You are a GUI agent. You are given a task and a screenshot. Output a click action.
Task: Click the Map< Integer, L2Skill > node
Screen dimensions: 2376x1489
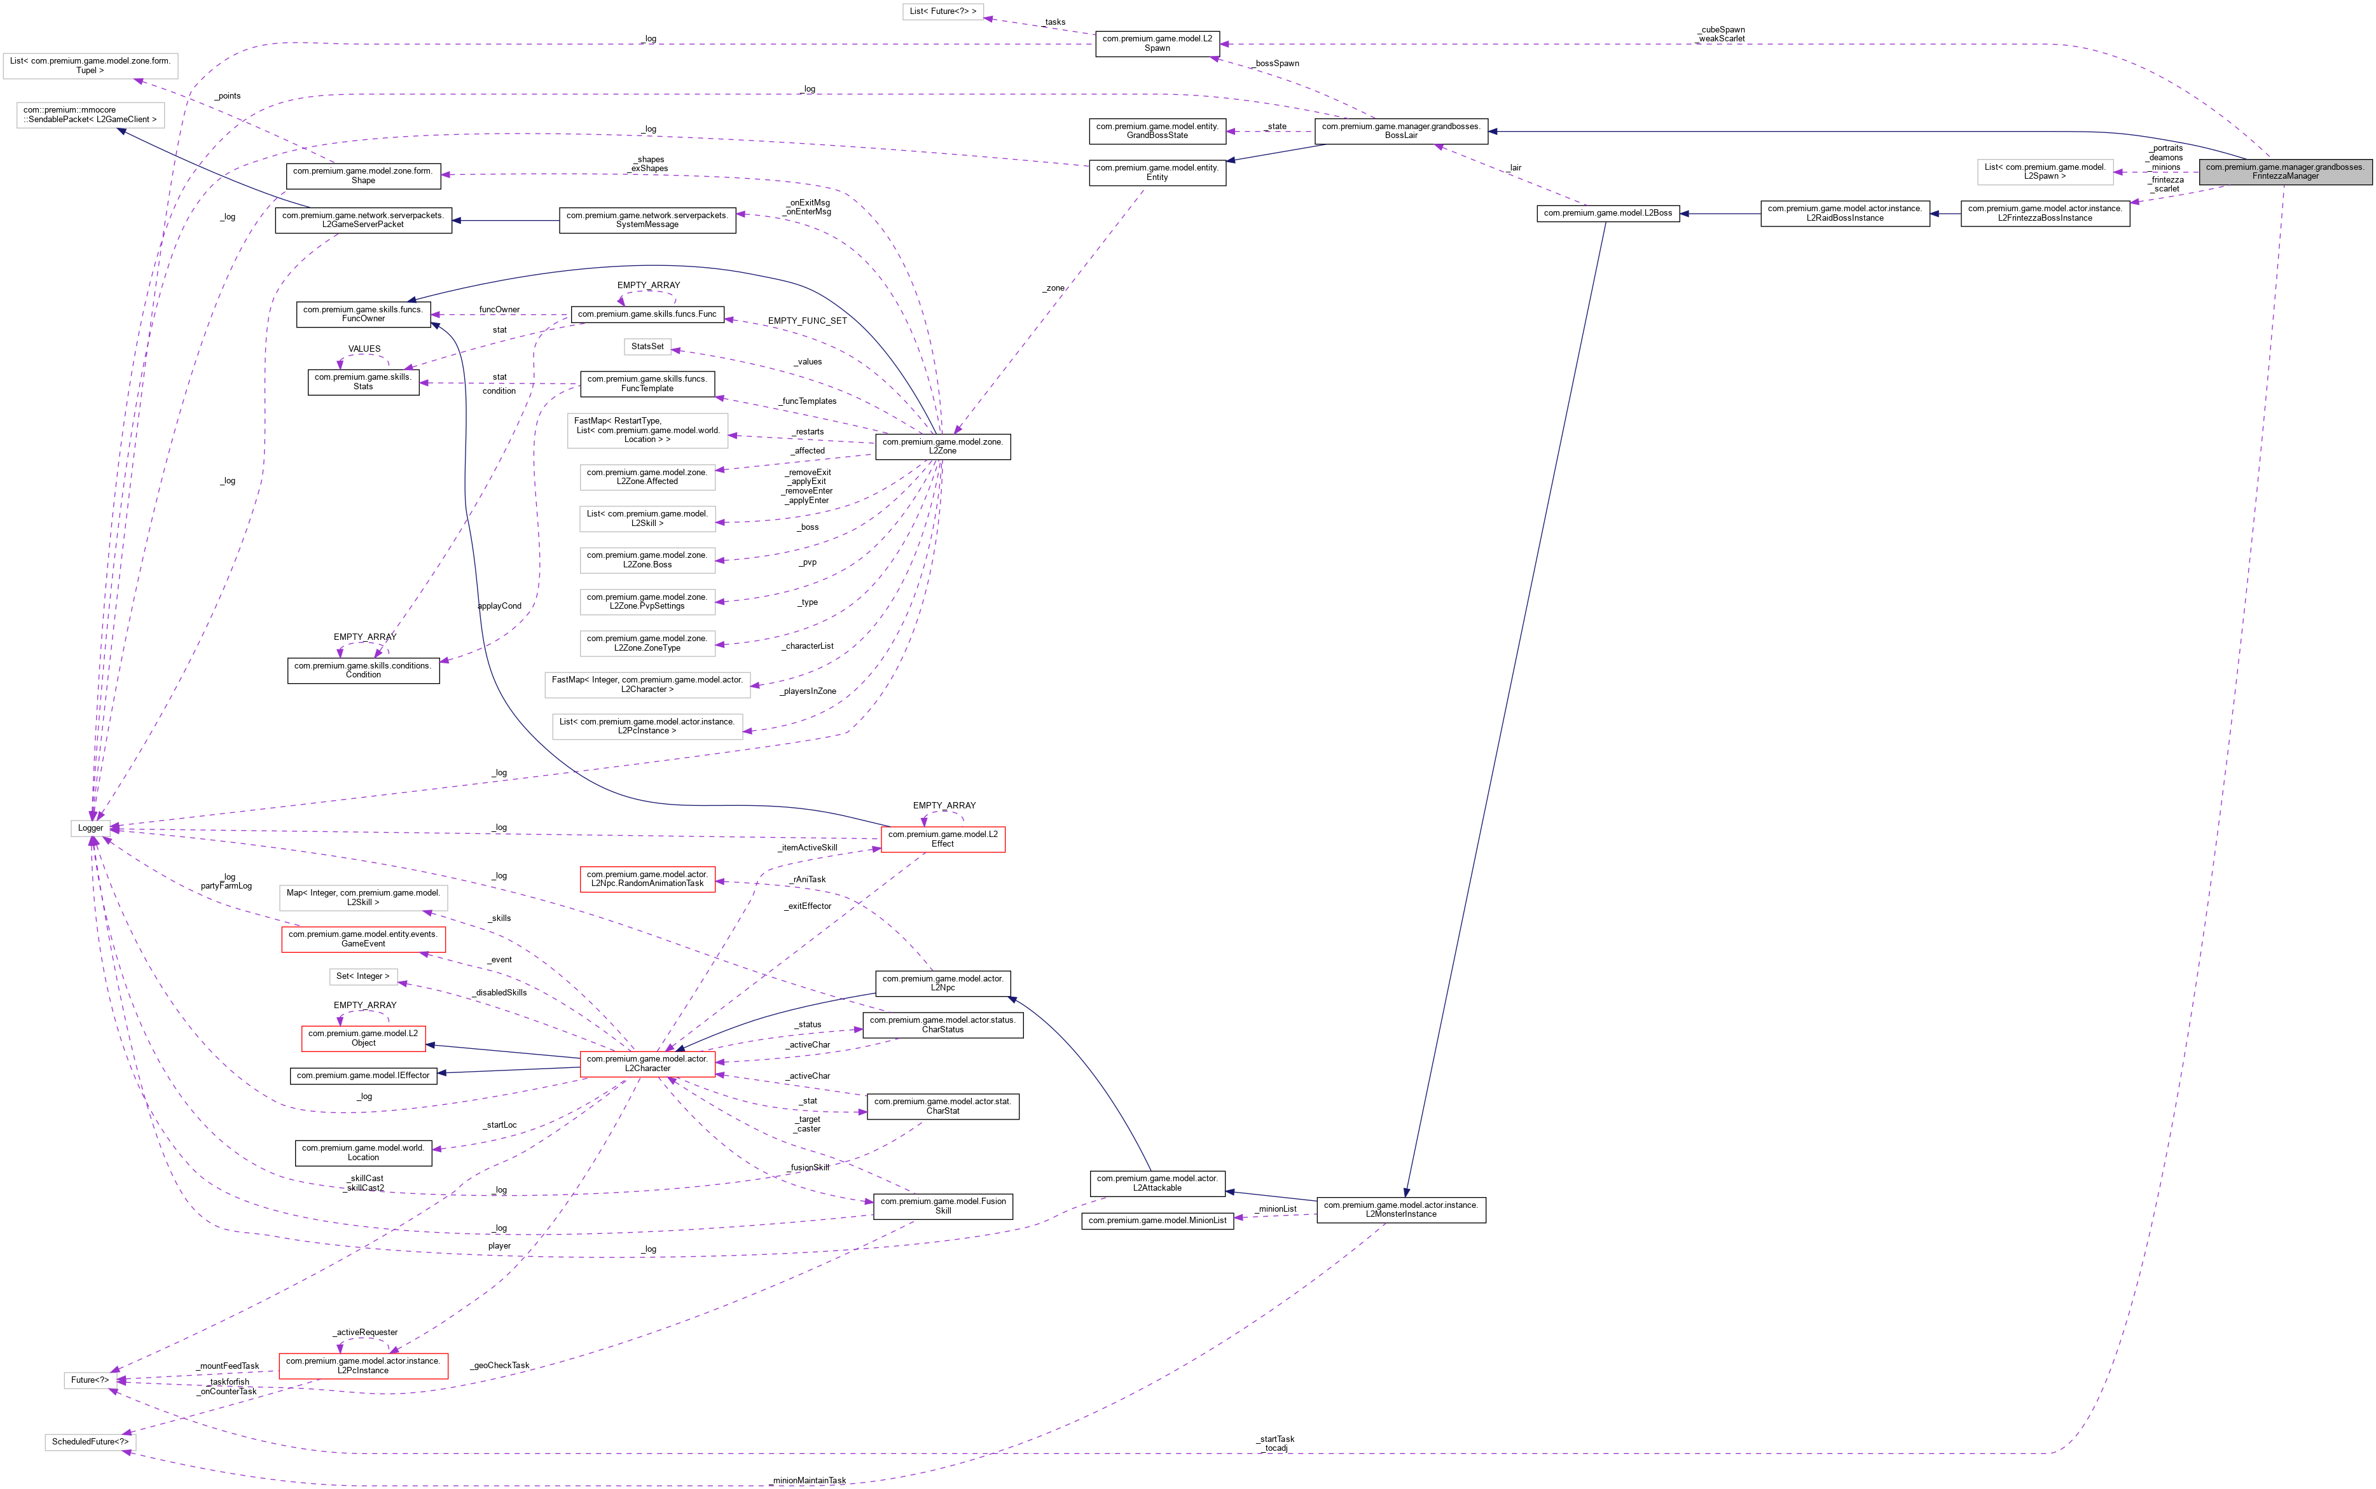tap(363, 897)
